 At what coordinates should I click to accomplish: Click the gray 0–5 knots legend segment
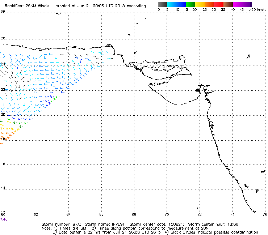click(162, 4)
